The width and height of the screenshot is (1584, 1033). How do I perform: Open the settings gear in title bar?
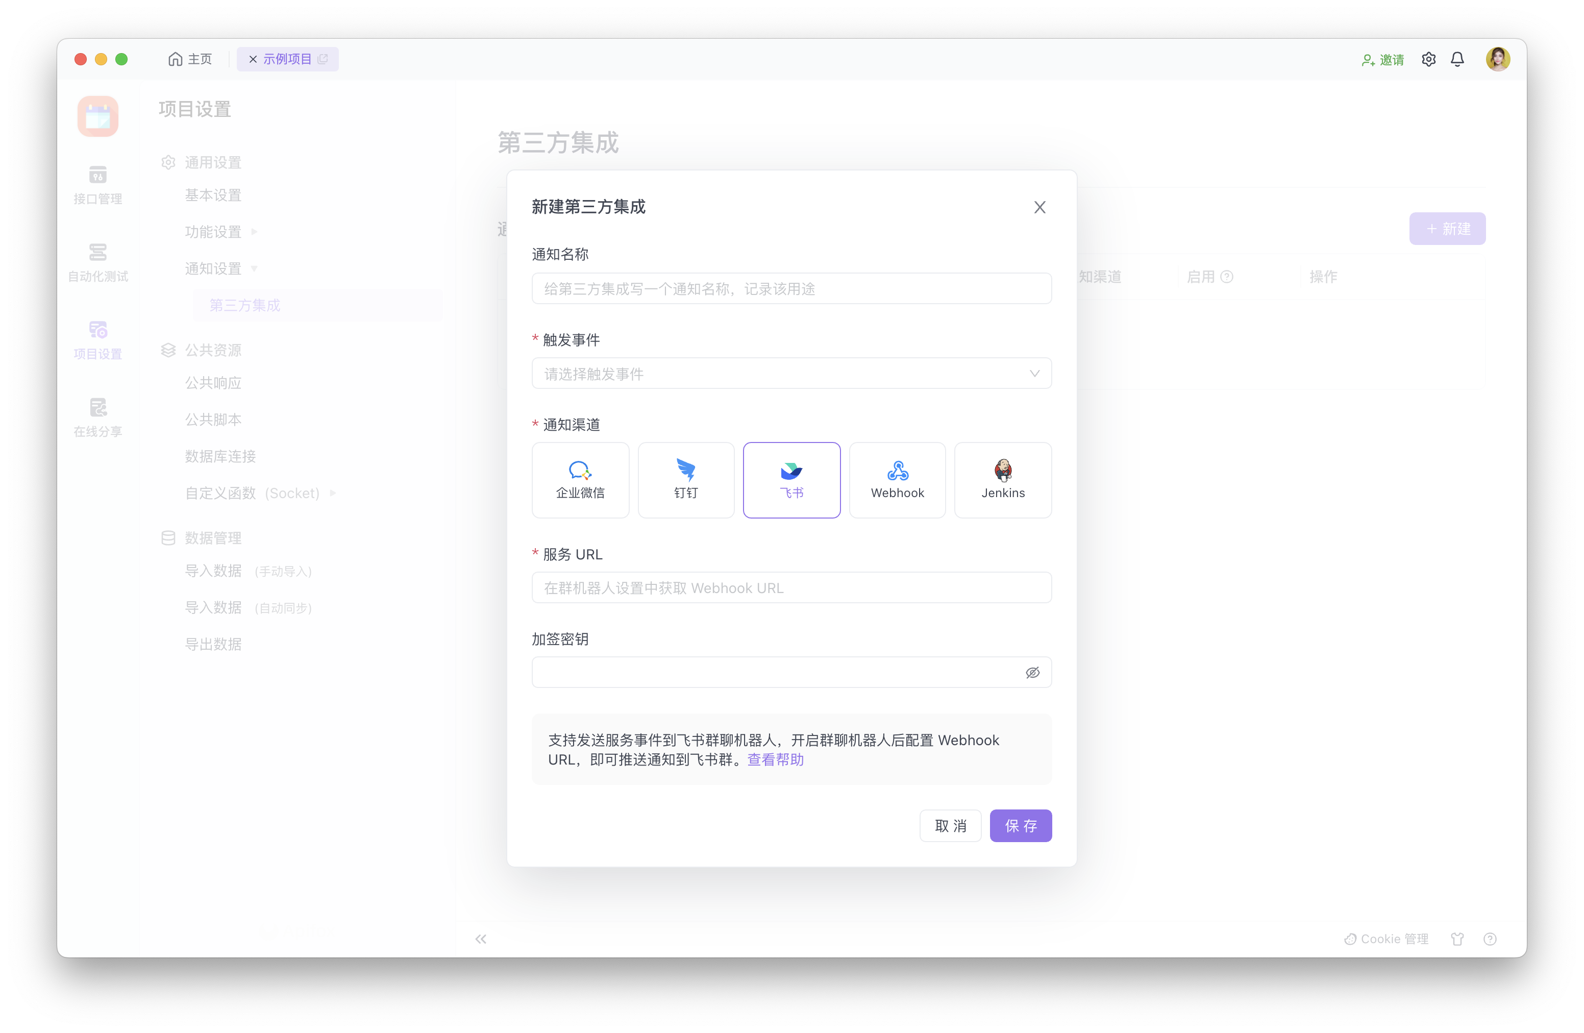[x=1428, y=59]
